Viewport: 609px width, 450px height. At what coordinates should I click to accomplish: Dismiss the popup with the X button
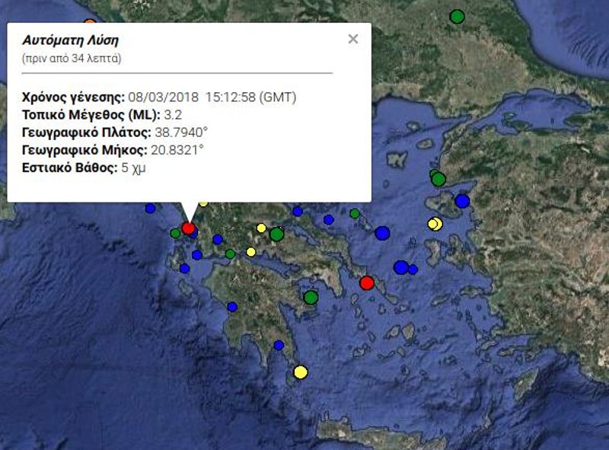352,39
